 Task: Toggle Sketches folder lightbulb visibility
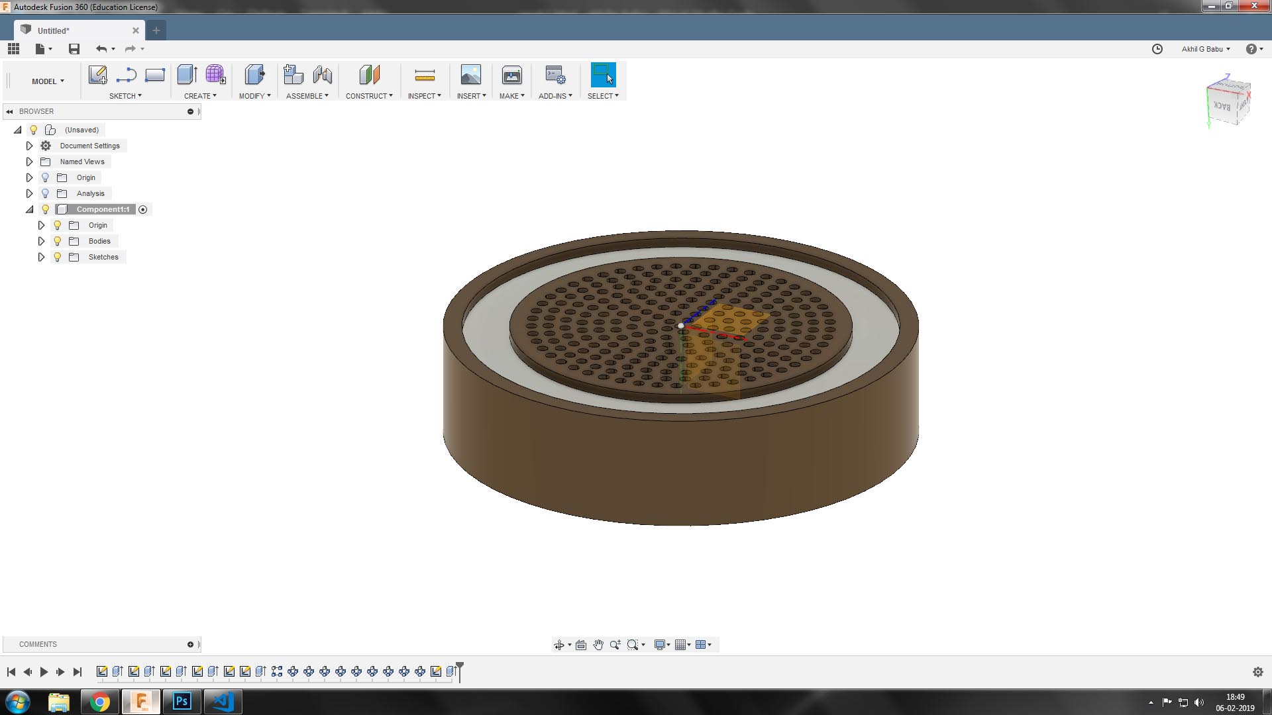pyautogui.click(x=58, y=257)
